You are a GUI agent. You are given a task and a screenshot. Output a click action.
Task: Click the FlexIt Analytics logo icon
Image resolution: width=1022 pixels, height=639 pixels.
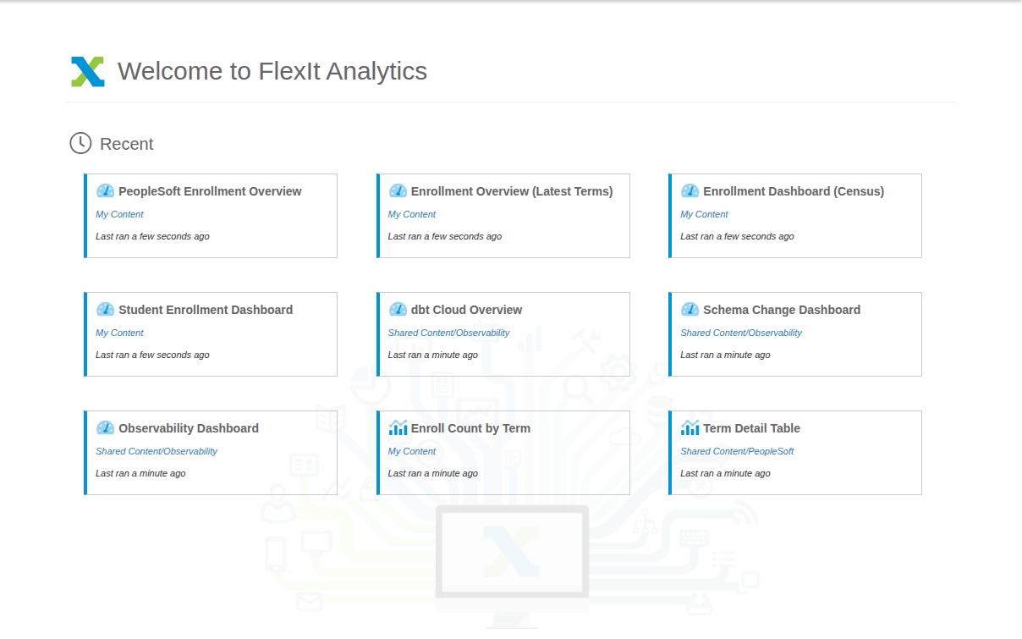[x=88, y=72]
